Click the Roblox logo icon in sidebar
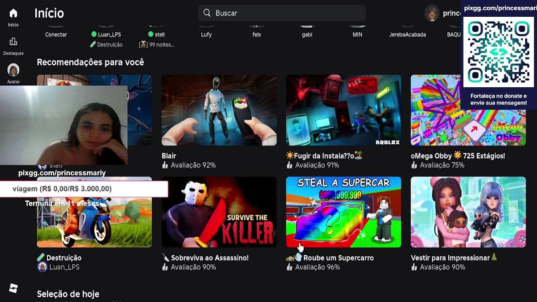This screenshot has height=302, width=537. coord(13,288)
